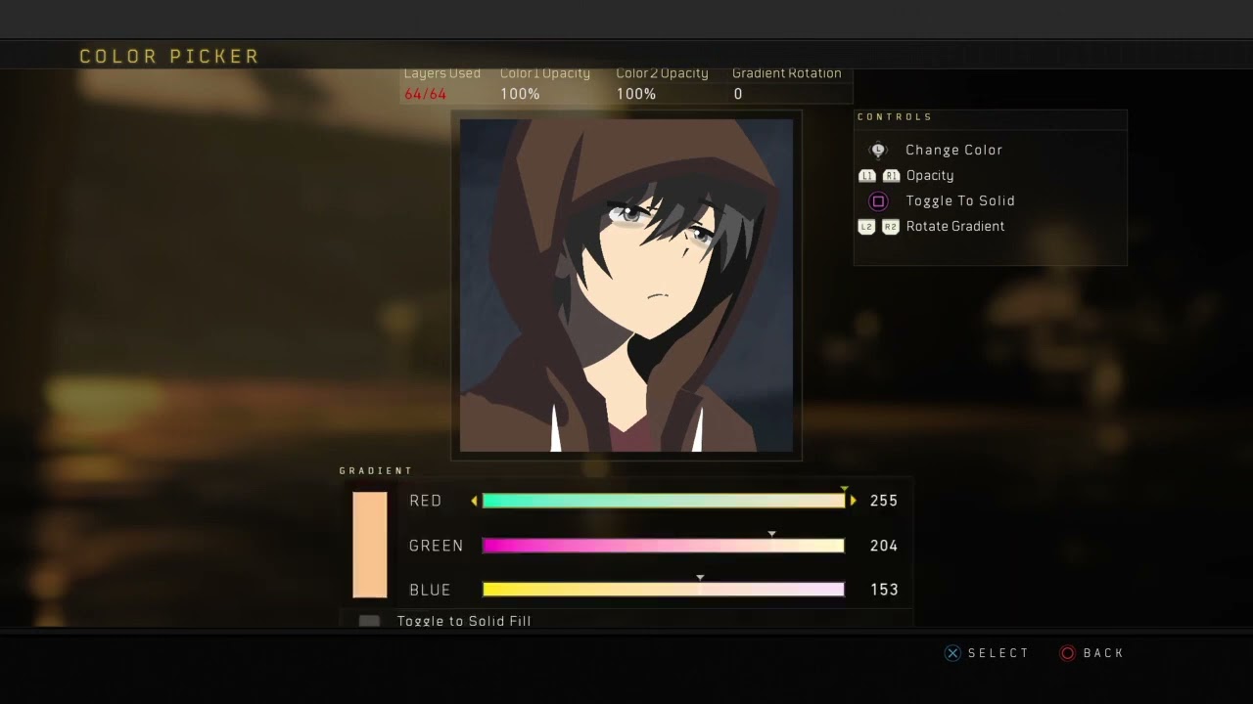Increase red value with right arrow
Screen dimensions: 1253x704
[x=854, y=501]
